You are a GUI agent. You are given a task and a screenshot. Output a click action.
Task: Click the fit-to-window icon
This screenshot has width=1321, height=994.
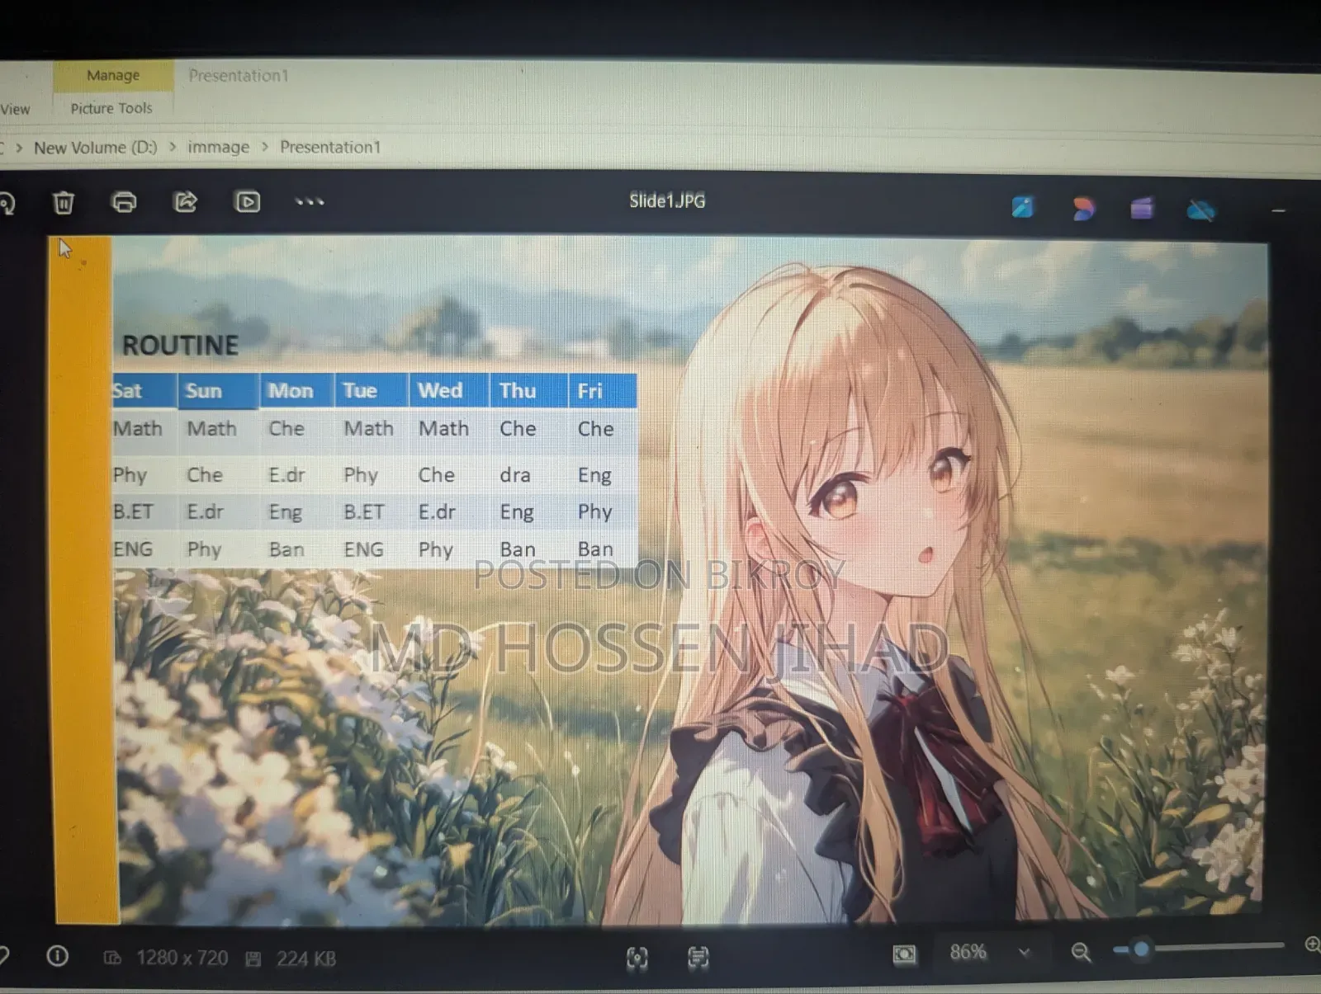click(x=637, y=957)
